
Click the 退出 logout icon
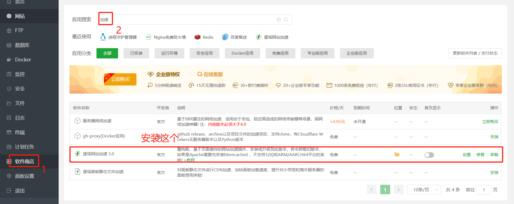tap(9, 190)
